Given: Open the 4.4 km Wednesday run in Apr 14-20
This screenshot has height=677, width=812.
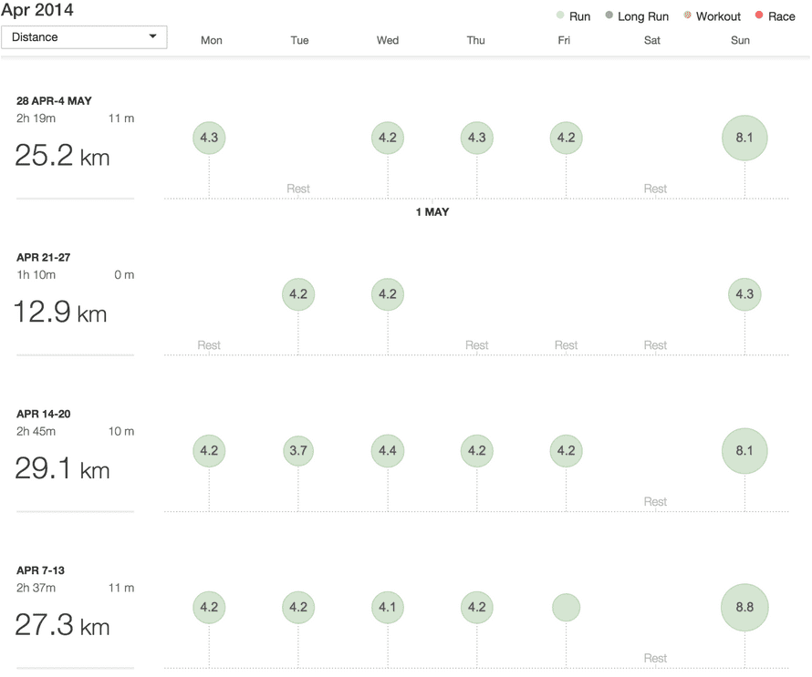Looking at the screenshot, I should point(387,450).
